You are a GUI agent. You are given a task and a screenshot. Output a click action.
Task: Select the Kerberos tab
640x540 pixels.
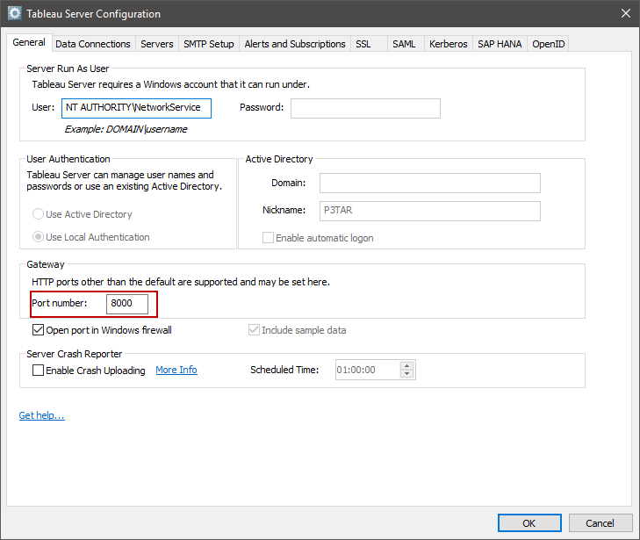click(x=448, y=44)
